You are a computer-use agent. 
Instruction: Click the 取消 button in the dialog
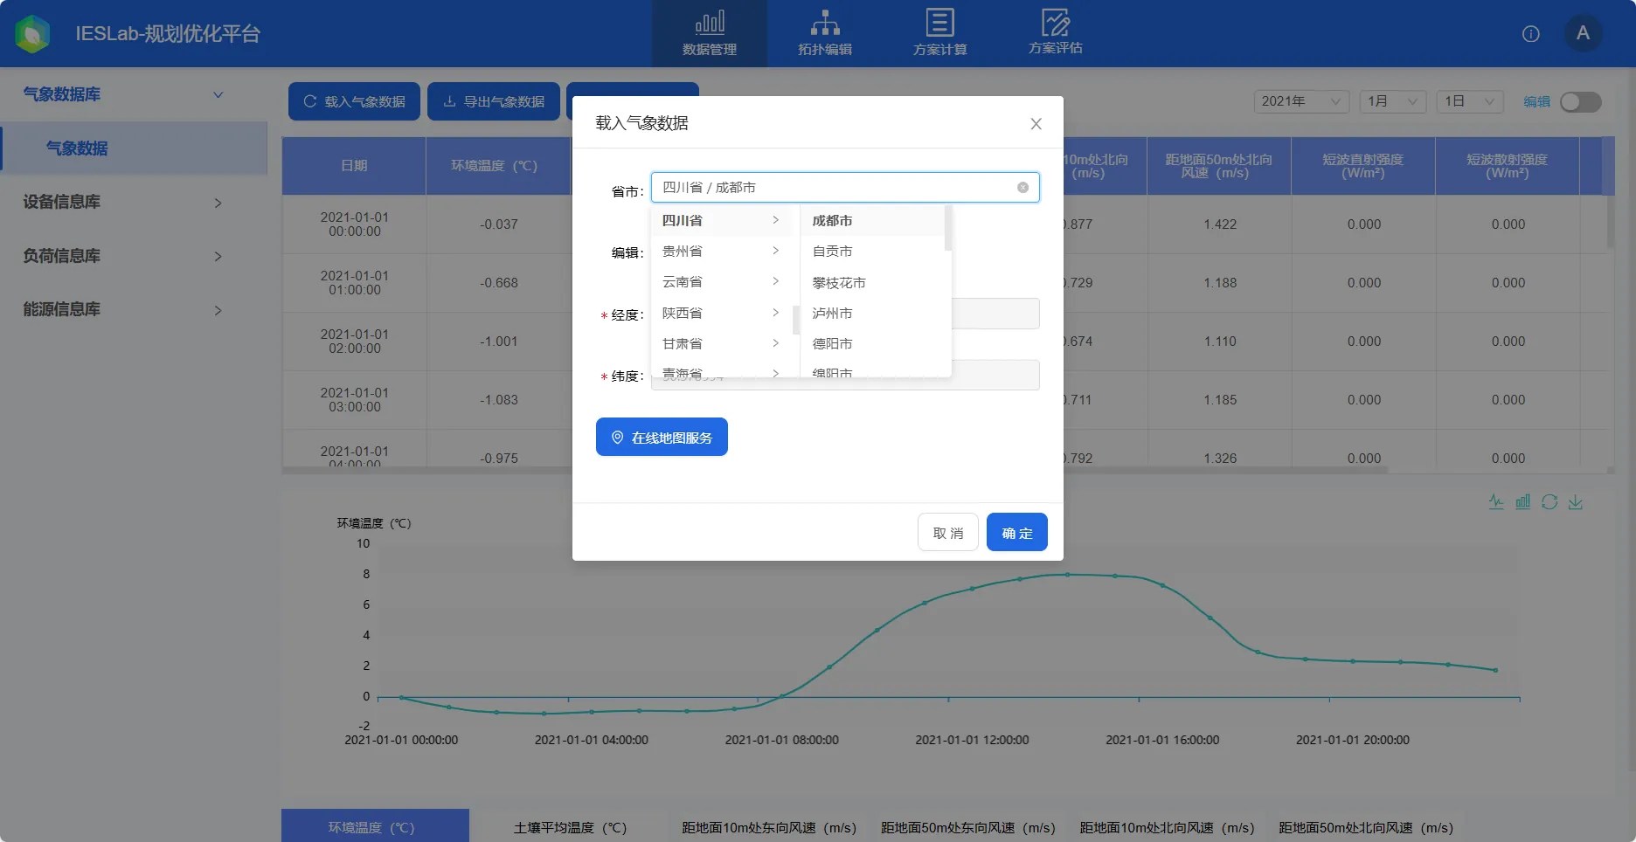click(x=948, y=532)
